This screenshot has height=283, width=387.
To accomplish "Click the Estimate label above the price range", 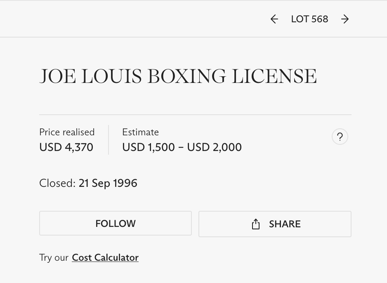I will click(140, 132).
